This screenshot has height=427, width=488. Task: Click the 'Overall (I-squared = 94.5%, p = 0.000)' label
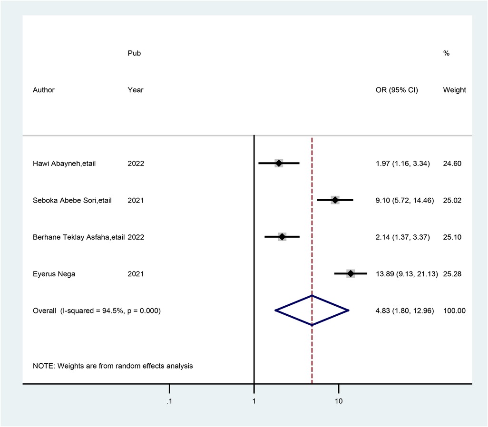tap(97, 311)
